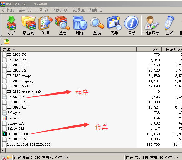Open the 命令(C) menu
Image resolution: width=182 pixels, height=160 pixels.
pyautogui.click(x=25, y=11)
